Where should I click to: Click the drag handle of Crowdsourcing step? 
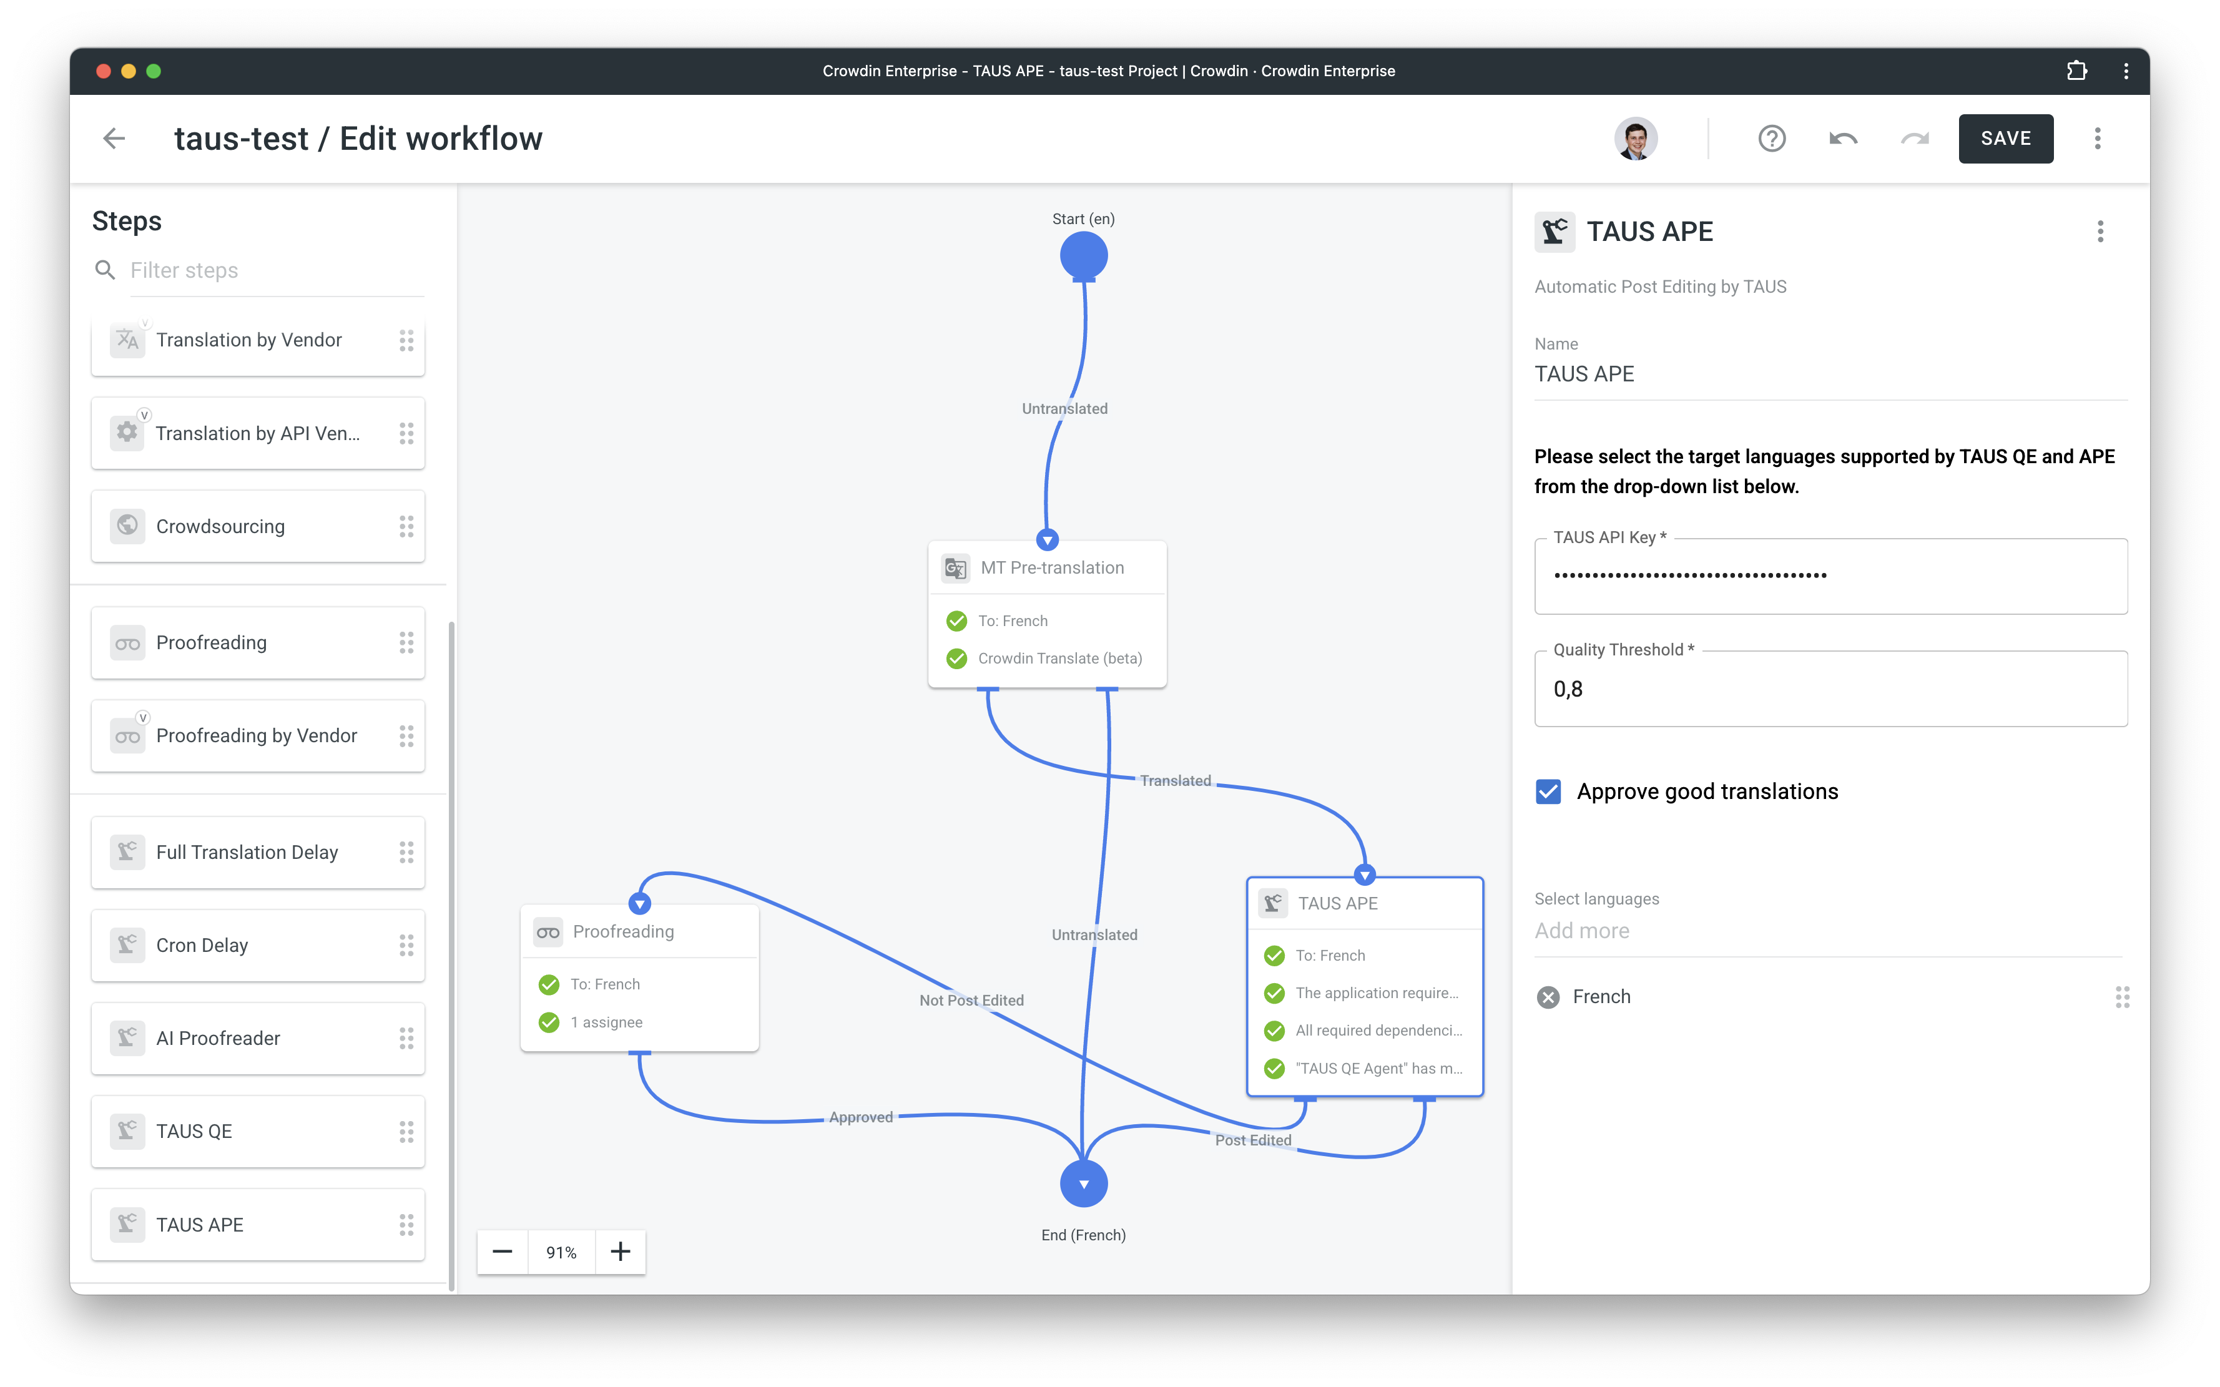pos(406,526)
